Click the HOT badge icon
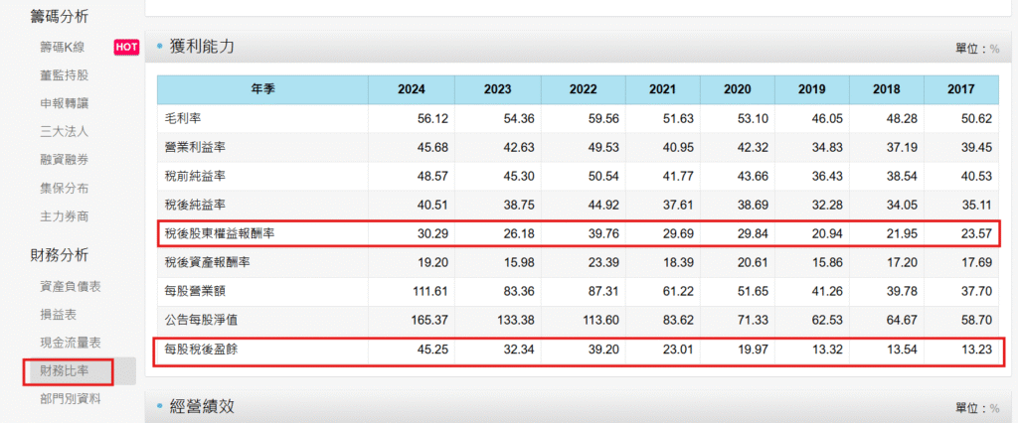The height and width of the screenshot is (423, 1018). [126, 47]
